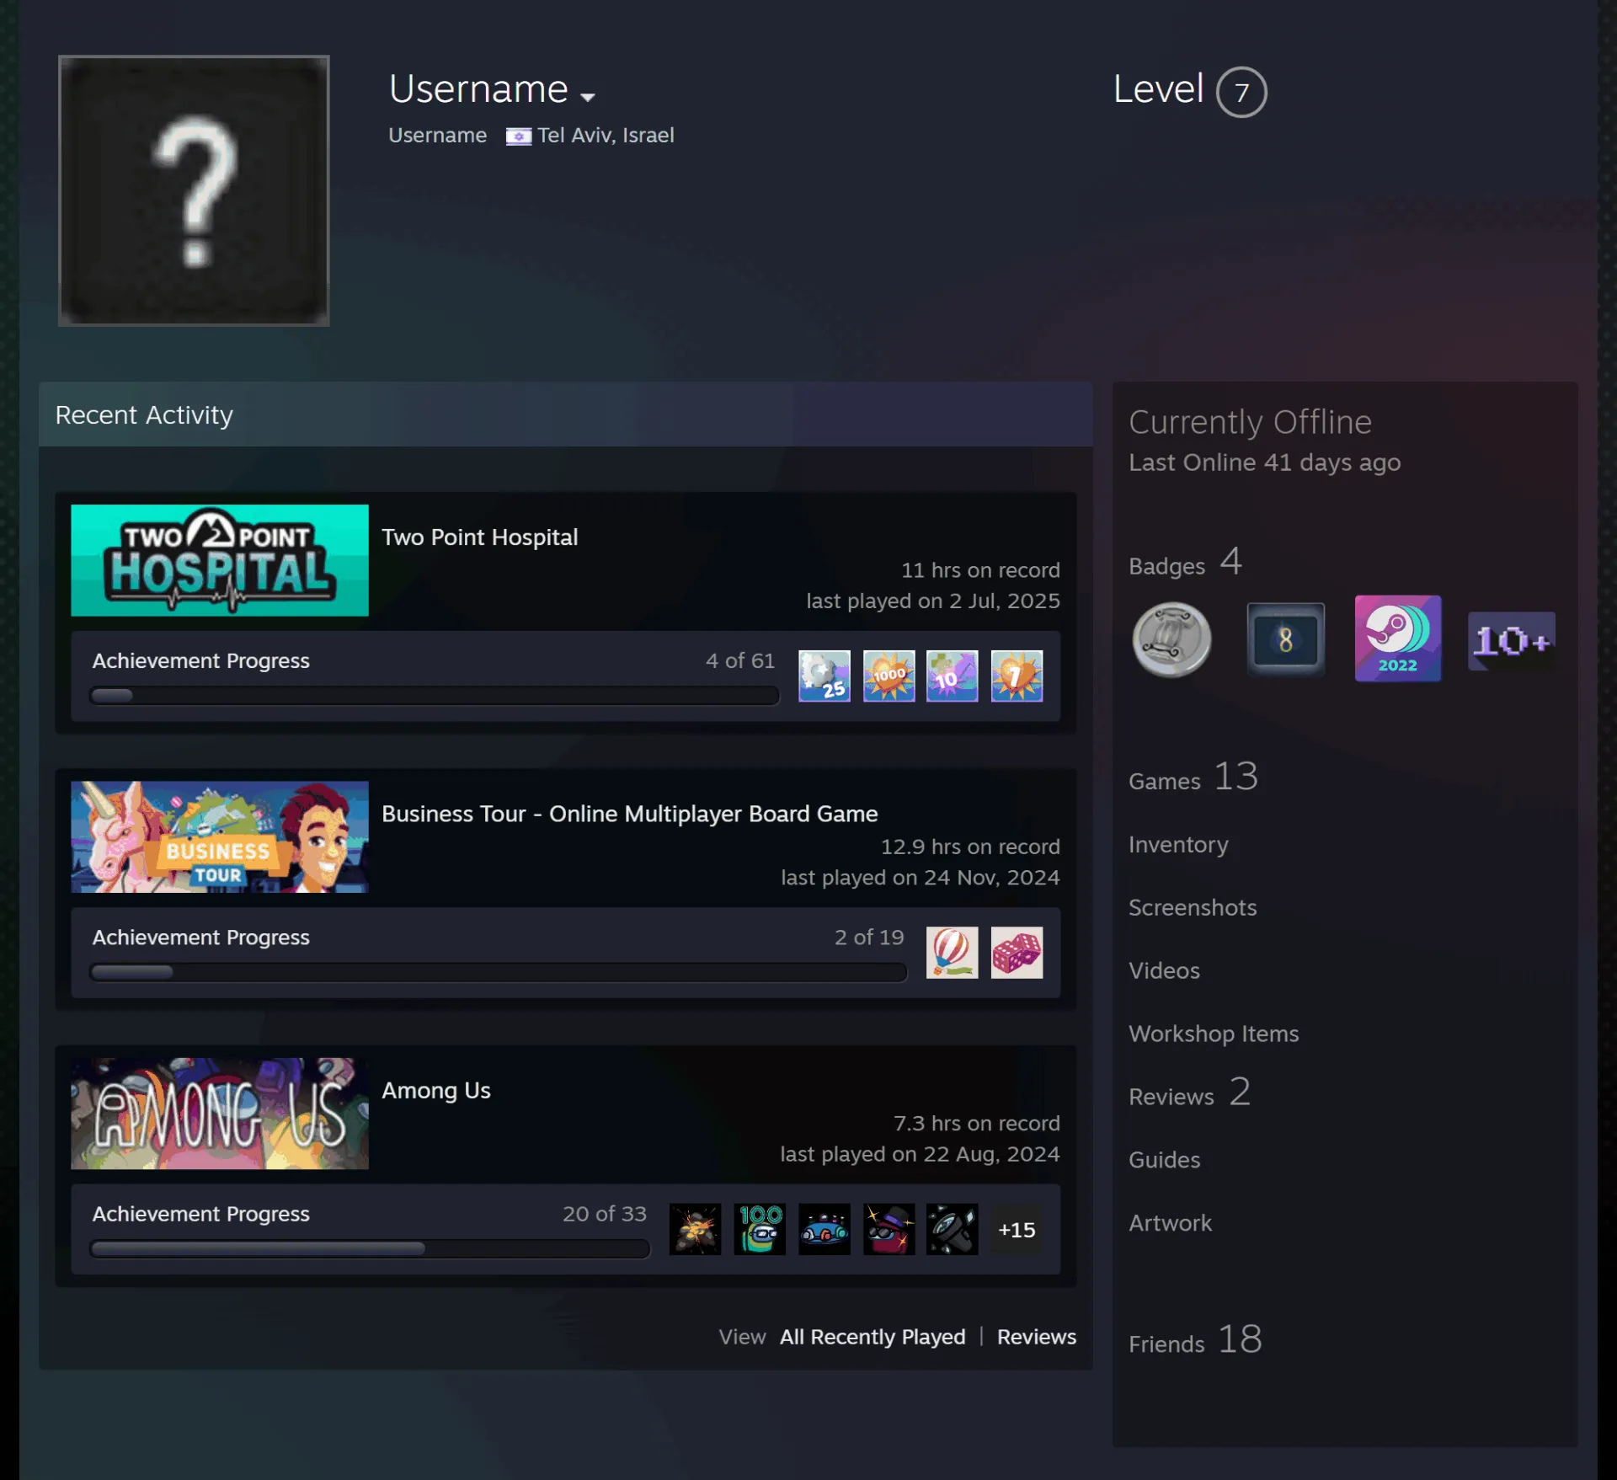This screenshot has width=1617, height=1480.
Task: Open the Inventory link
Action: 1178,844
